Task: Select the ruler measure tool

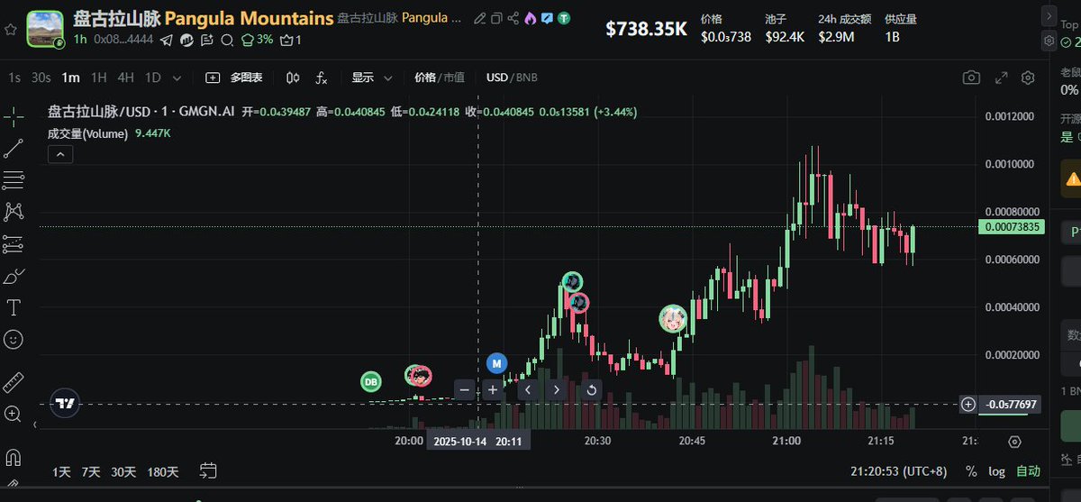Action: click(14, 381)
